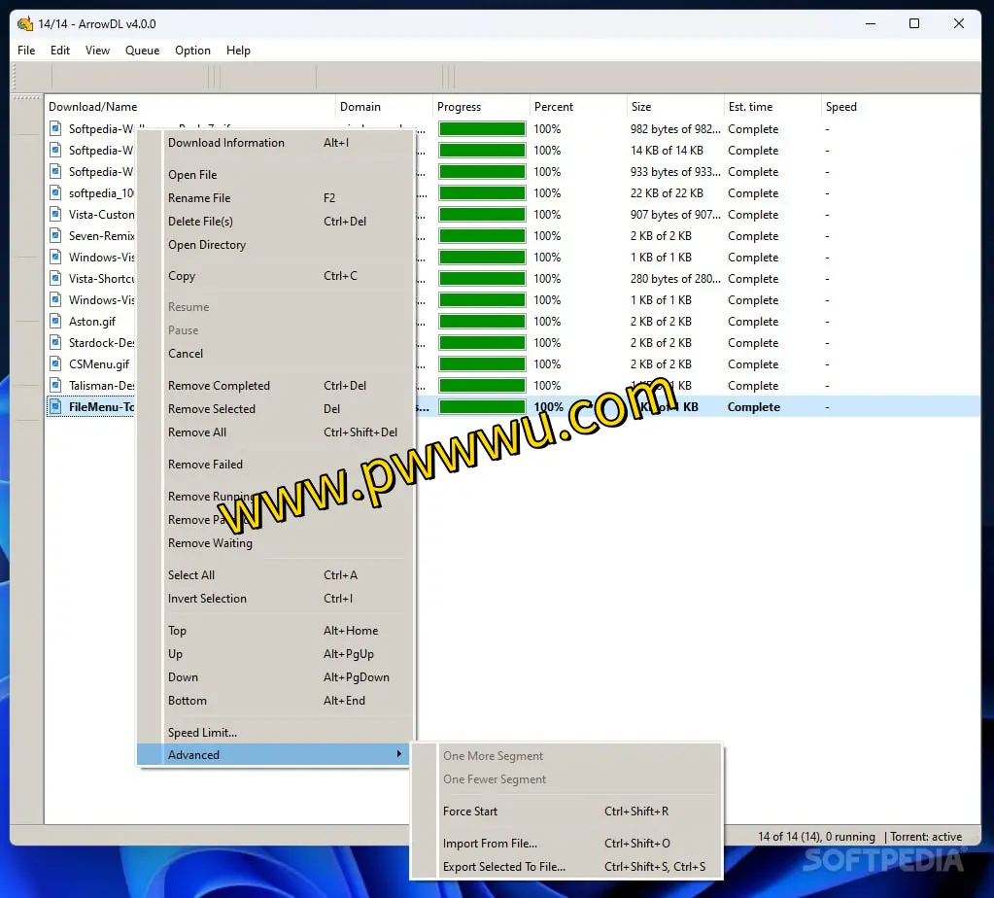Open the Option menu in menu bar
The image size is (994, 898).
pos(192,51)
